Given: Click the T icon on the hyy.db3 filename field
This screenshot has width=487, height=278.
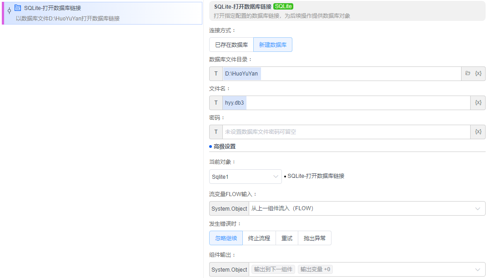Looking at the screenshot, I should tap(216, 102).
